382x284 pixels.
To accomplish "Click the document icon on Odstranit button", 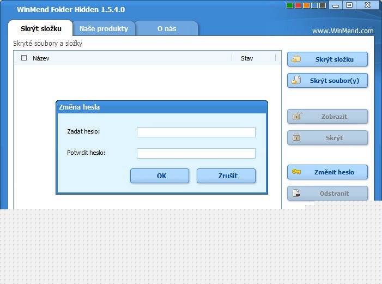I will (x=296, y=193).
